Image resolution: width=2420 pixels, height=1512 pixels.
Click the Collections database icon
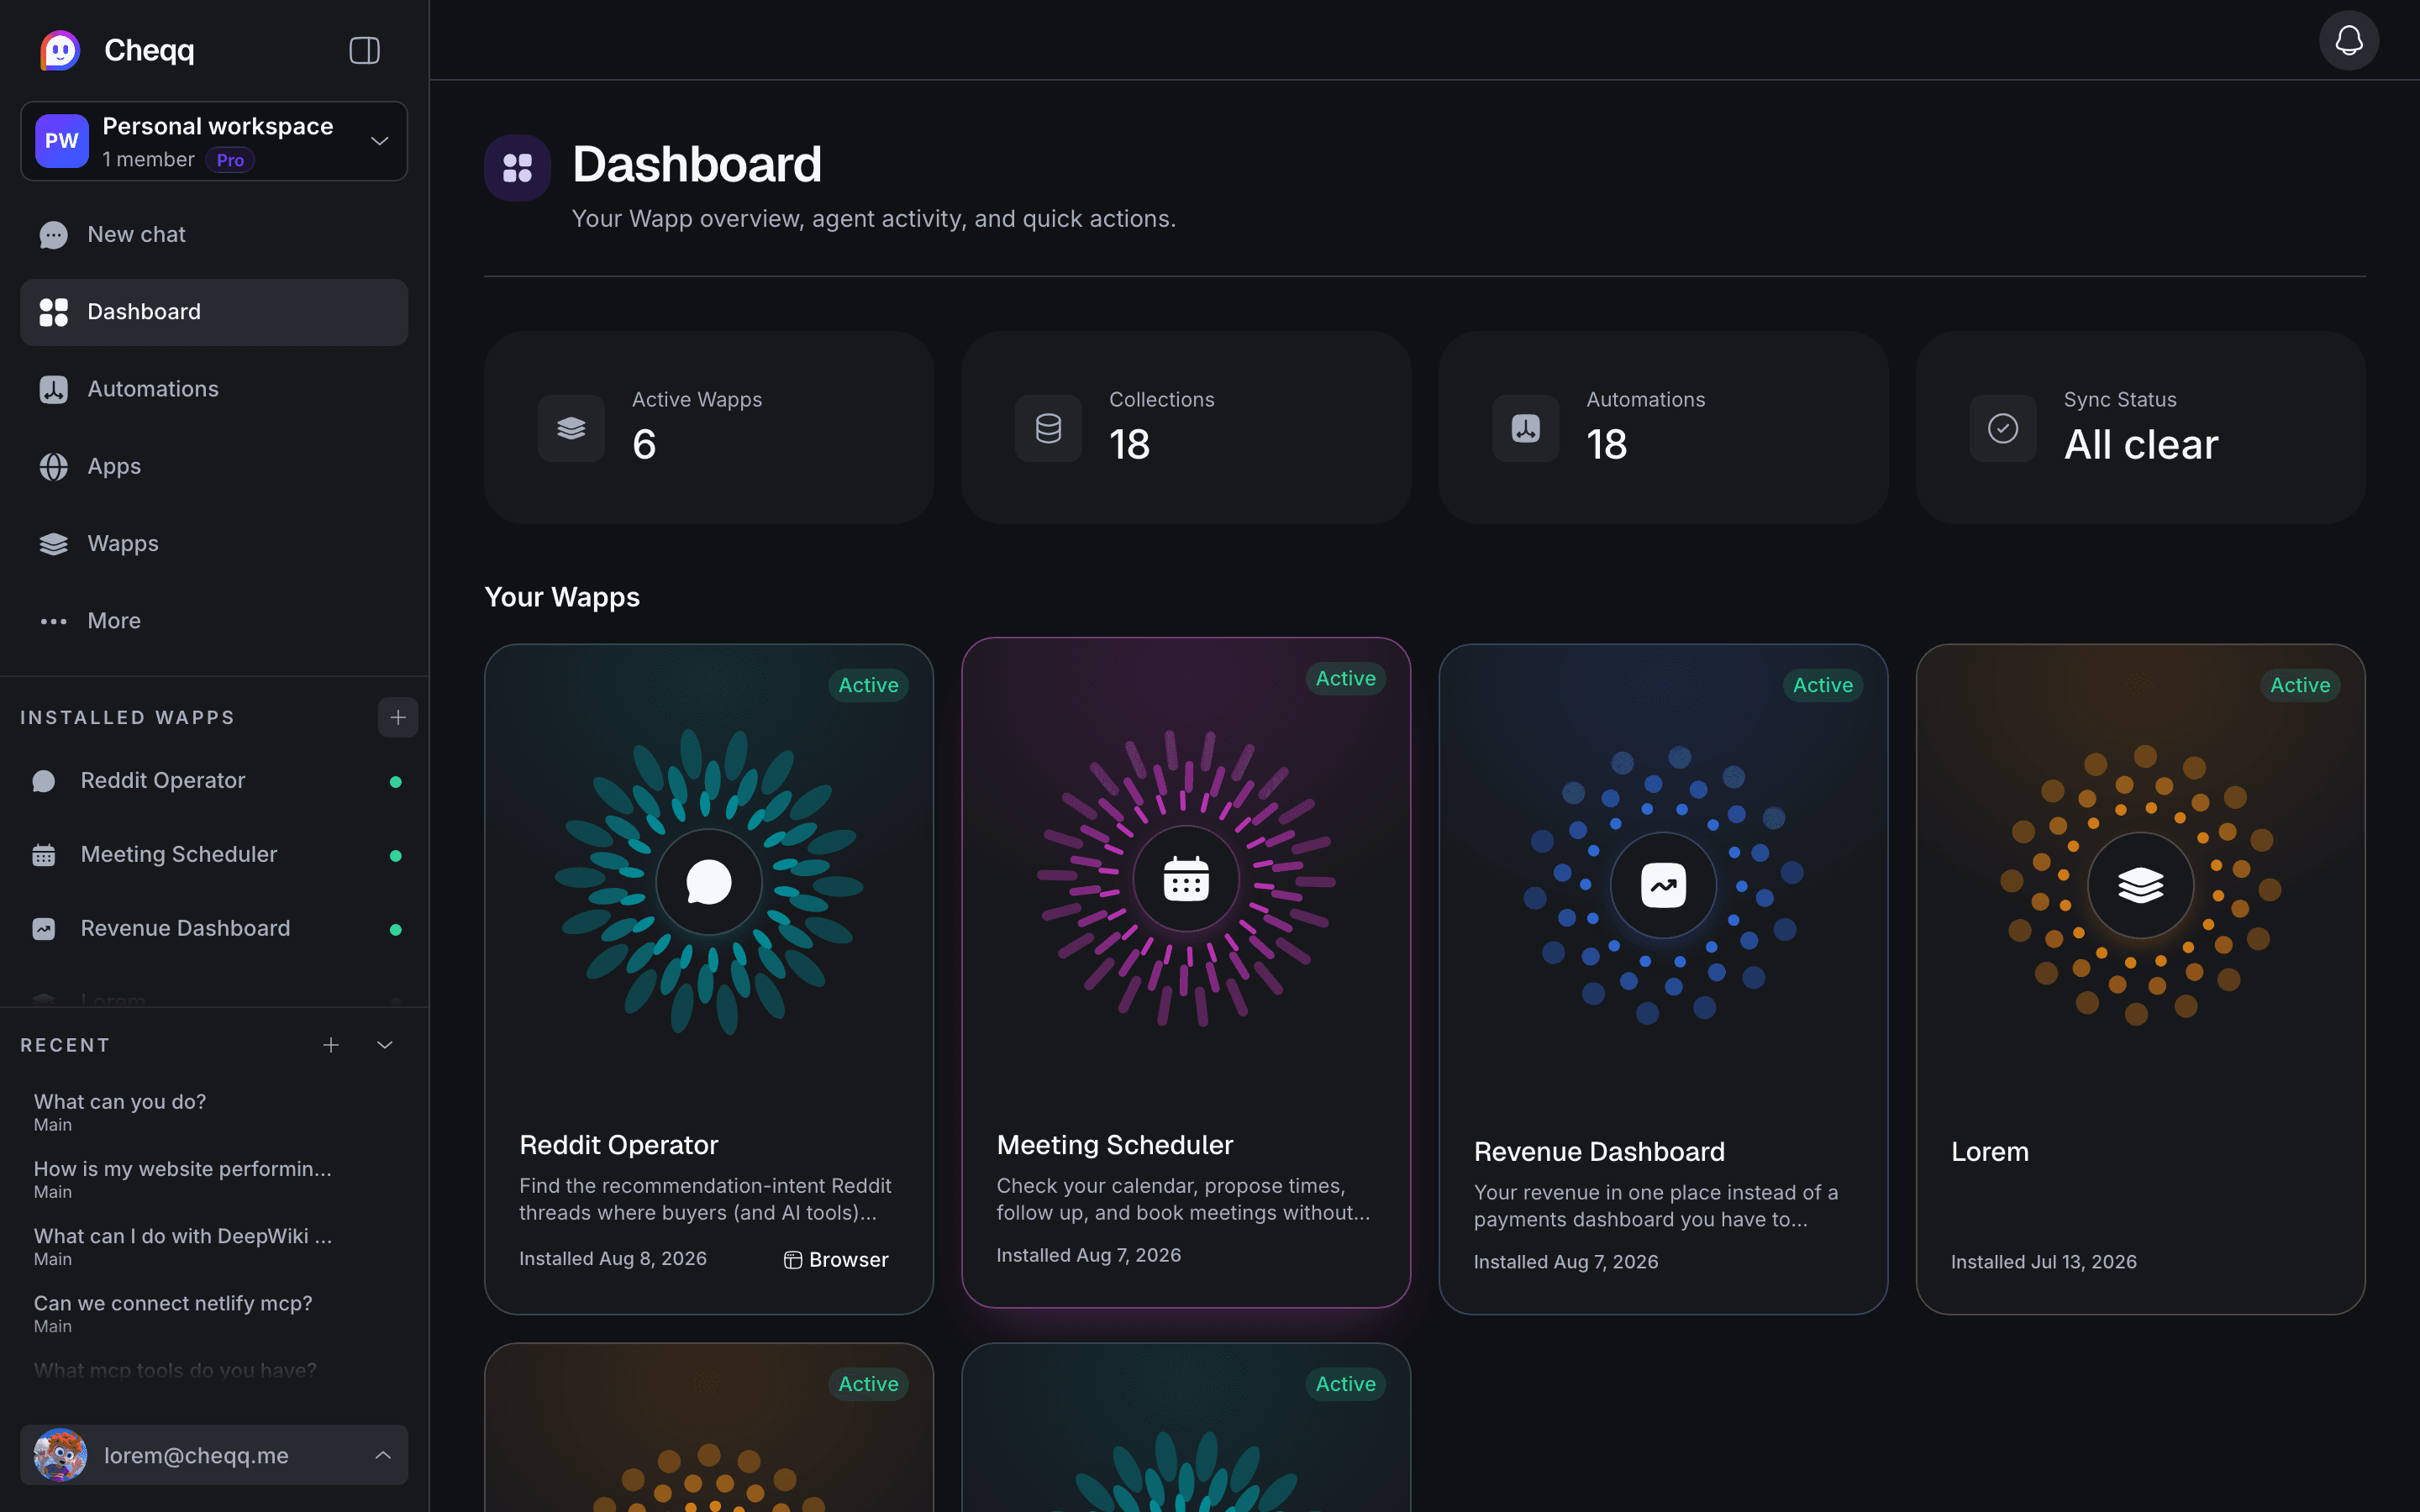point(1048,428)
